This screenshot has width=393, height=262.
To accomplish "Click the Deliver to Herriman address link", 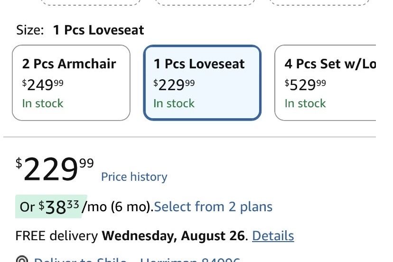I will click(137, 259).
